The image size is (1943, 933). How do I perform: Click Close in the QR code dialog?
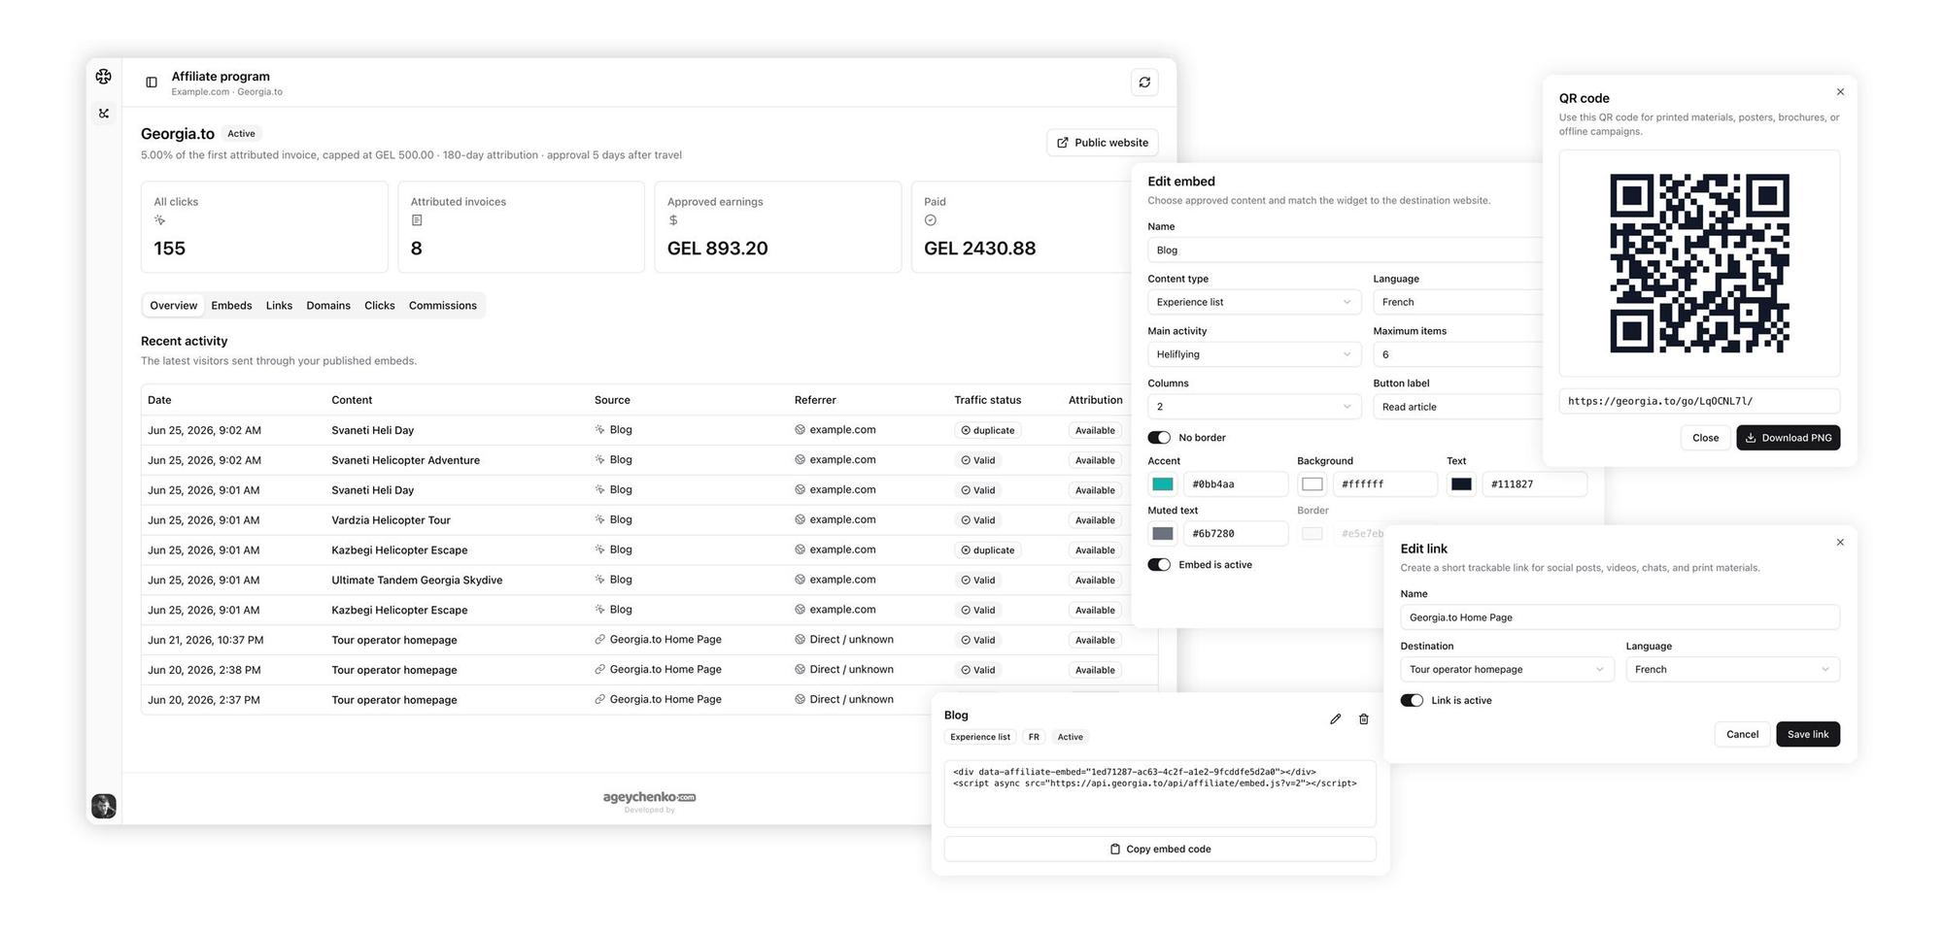[x=1705, y=438]
